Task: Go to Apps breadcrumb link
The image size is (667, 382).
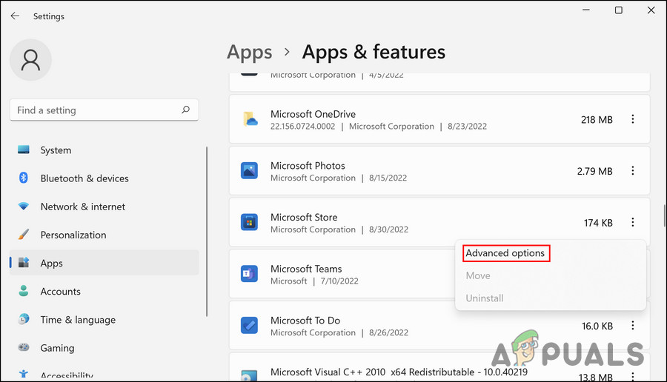Action: tap(249, 53)
